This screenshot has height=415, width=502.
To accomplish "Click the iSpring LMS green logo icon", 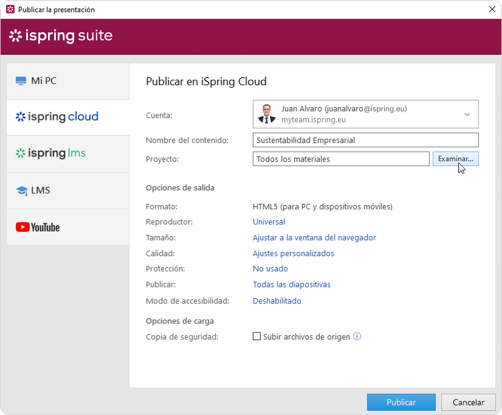I will click(x=21, y=153).
